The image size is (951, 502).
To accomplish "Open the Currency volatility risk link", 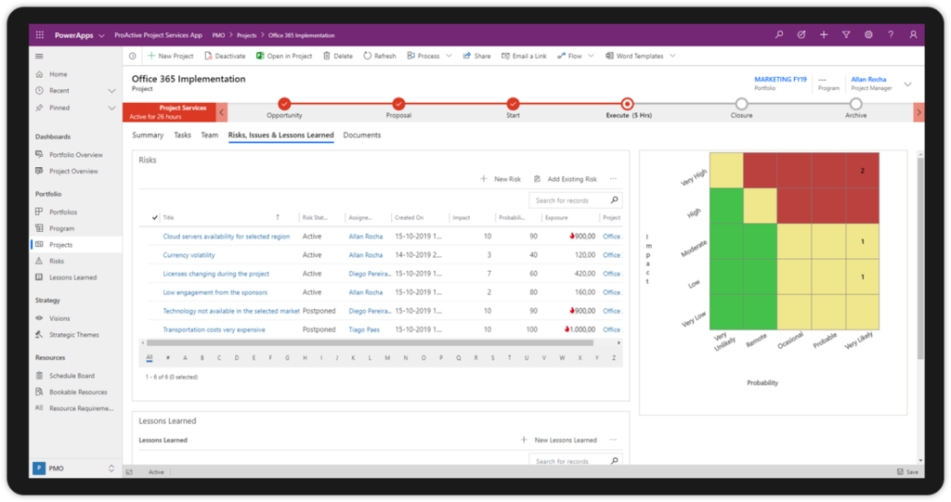I will [x=189, y=255].
